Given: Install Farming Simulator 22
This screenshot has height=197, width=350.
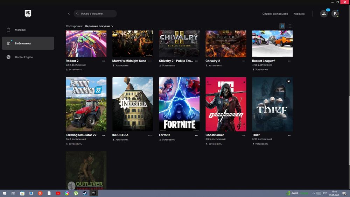Looking at the screenshot, I should coord(74,144).
